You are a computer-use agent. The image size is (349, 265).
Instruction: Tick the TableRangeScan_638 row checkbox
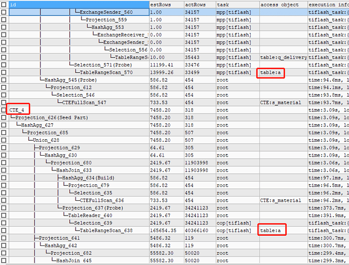click(4, 230)
